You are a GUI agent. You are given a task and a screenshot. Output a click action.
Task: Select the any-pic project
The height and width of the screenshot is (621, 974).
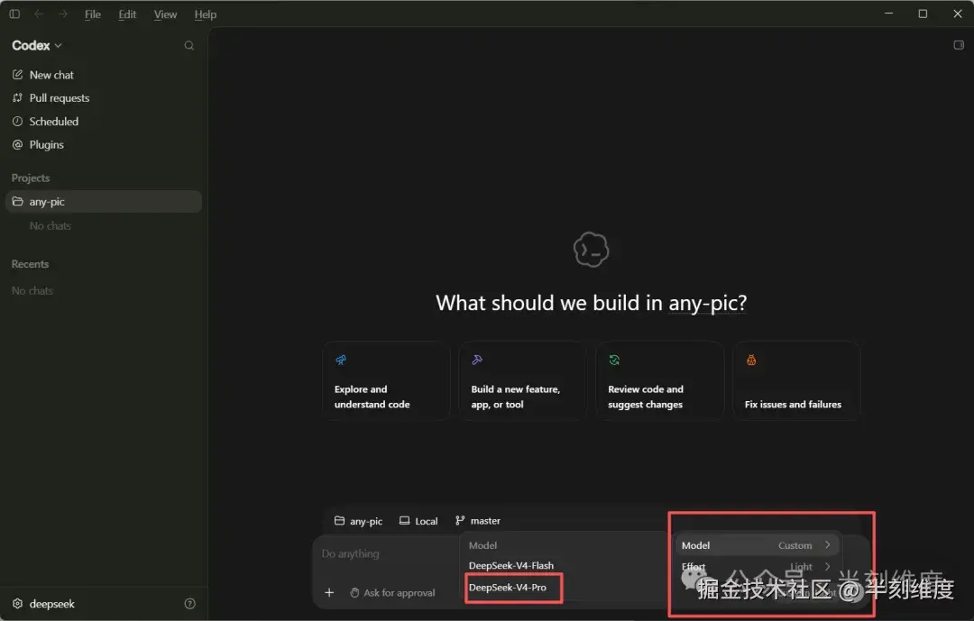[103, 202]
